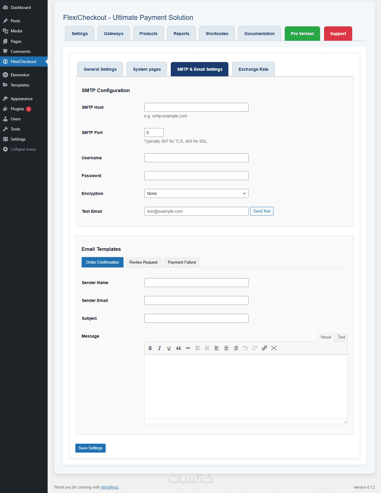Open Templates in the sidebar
This screenshot has width=381, height=493.
(24, 85)
